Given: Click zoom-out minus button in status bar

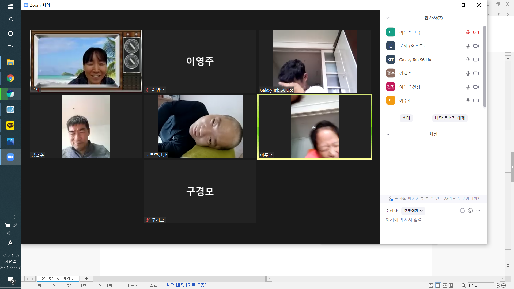Looking at the screenshot, I should click(x=498, y=285).
